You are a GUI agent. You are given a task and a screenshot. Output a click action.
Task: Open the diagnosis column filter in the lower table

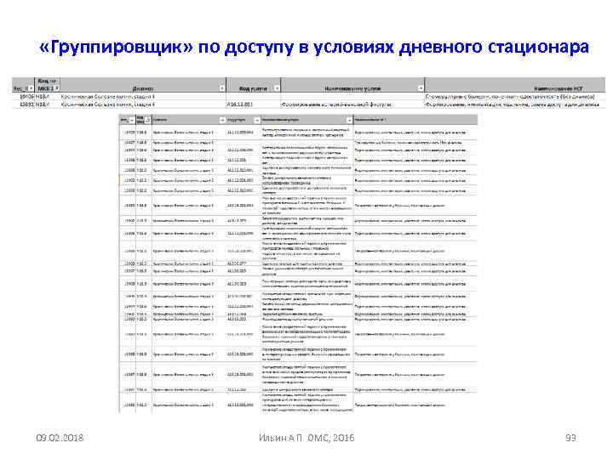(x=222, y=120)
